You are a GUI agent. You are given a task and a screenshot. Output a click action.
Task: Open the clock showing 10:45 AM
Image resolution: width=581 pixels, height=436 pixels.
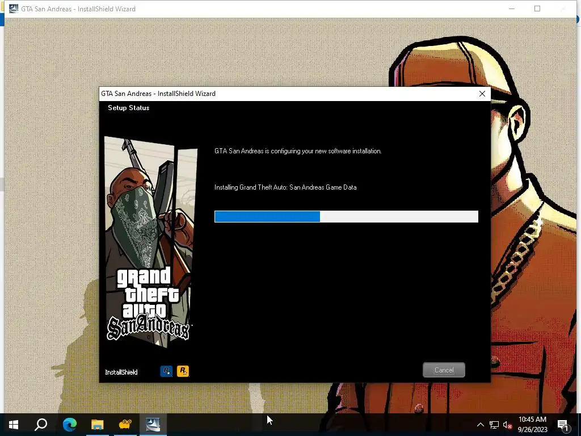pyautogui.click(x=532, y=425)
